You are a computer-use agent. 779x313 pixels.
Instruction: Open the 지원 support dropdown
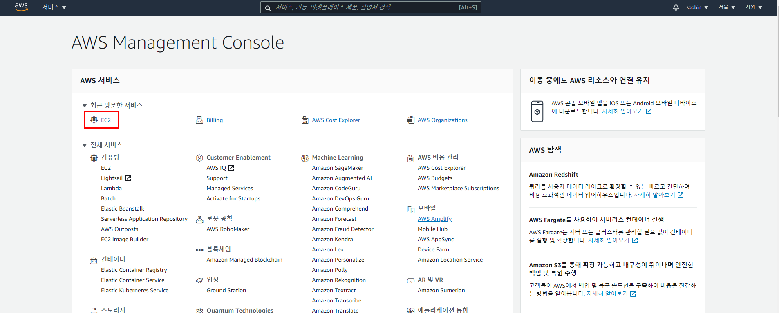coord(754,7)
